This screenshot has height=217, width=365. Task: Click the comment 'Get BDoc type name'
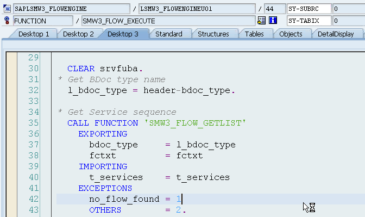(116, 79)
